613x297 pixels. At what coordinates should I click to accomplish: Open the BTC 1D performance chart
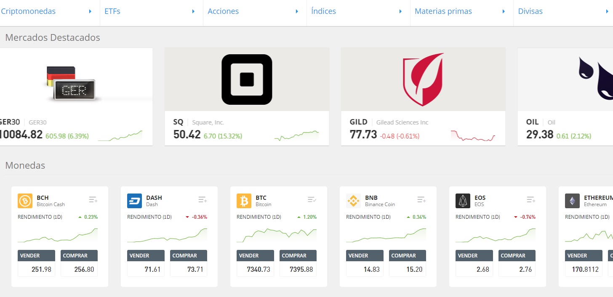[x=277, y=236]
